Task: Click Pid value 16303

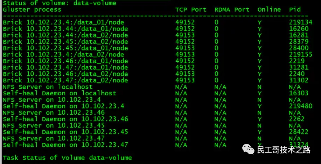Action: click(x=299, y=93)
